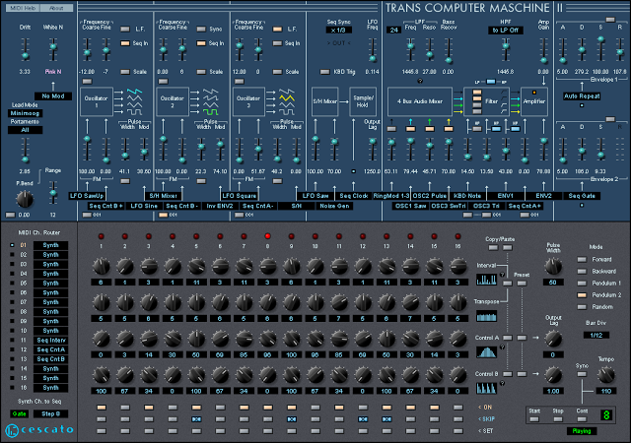
Task: Toggle mixer bus button under green arrow
Action: click(x=430, y=129)
